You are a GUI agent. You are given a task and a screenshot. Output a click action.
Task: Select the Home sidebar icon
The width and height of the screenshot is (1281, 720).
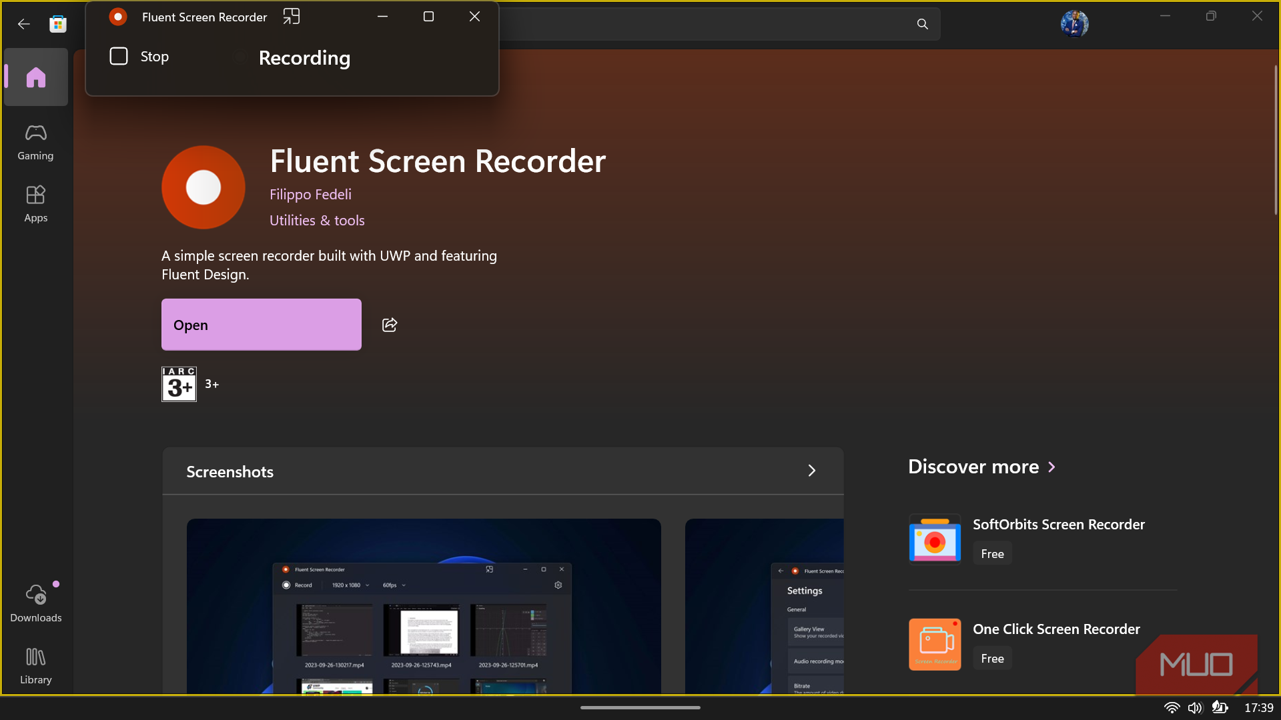36,77
